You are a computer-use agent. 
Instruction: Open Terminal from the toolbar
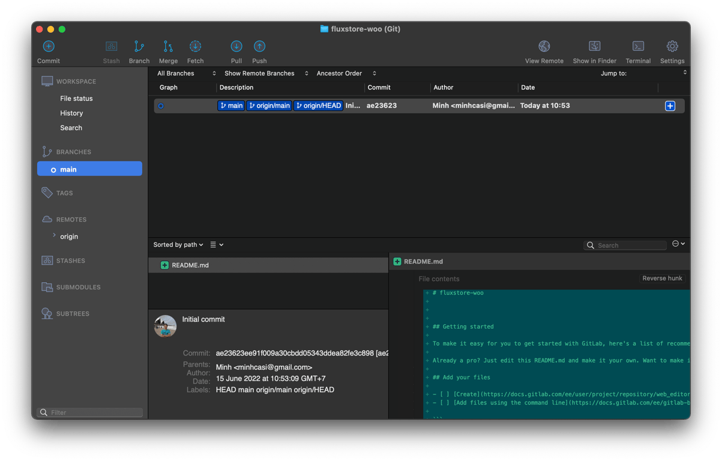639,46
